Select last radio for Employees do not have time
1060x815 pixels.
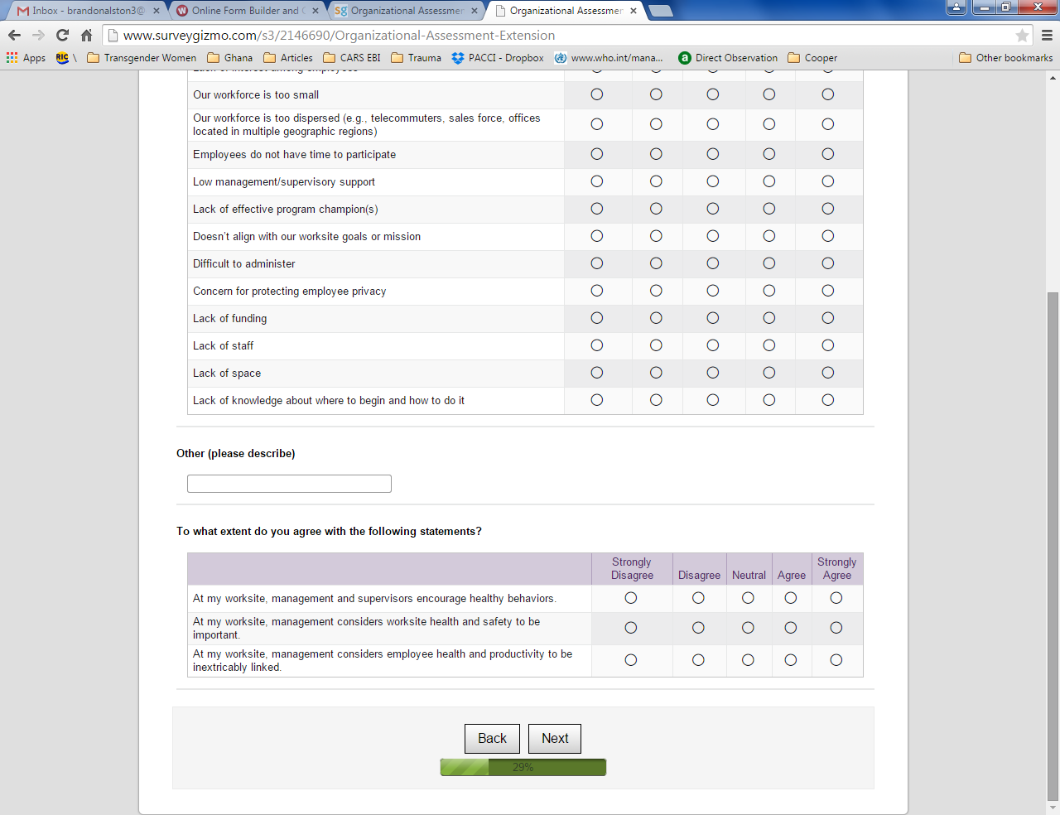828,154
